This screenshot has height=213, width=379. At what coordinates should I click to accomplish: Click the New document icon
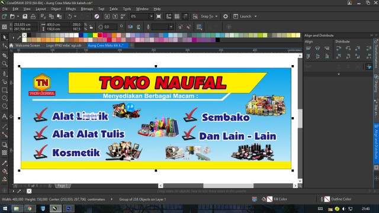point(4,17)
